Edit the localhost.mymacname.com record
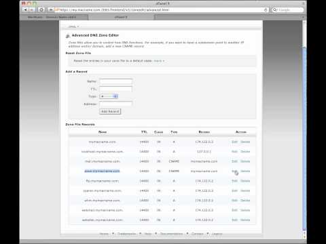The image size is (326, 244). [234, 152]
